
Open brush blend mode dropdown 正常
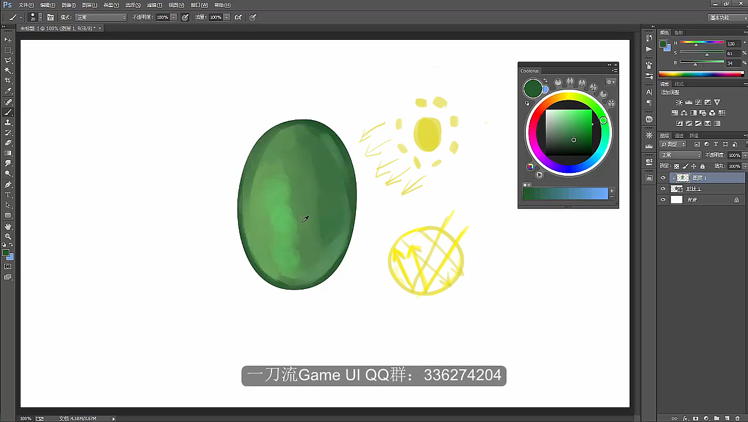coord(101,17)
